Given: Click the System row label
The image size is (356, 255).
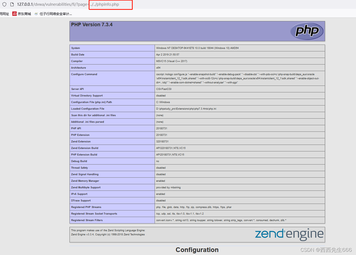Looking at the screenshot, I should click(76, 48).
